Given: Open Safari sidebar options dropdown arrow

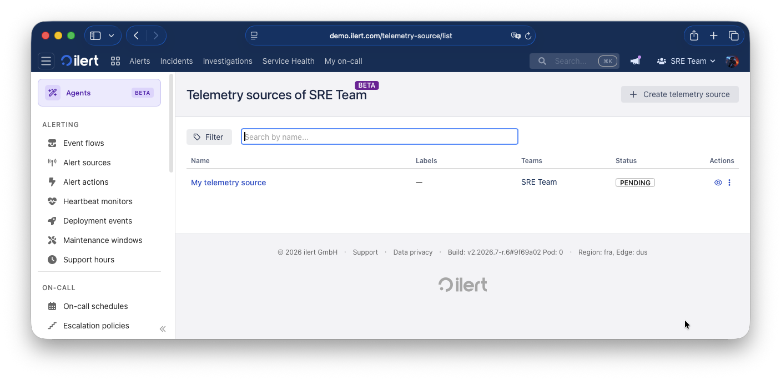Looking at the screenshot, I should click(111, 36).
